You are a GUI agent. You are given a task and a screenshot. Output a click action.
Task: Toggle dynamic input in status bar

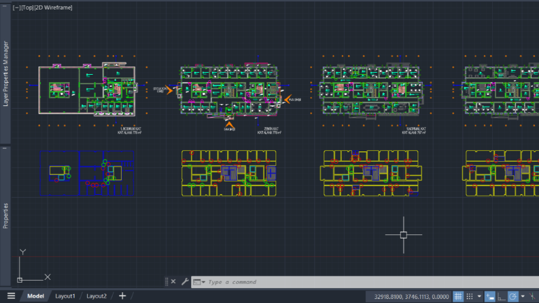(490, 296)
